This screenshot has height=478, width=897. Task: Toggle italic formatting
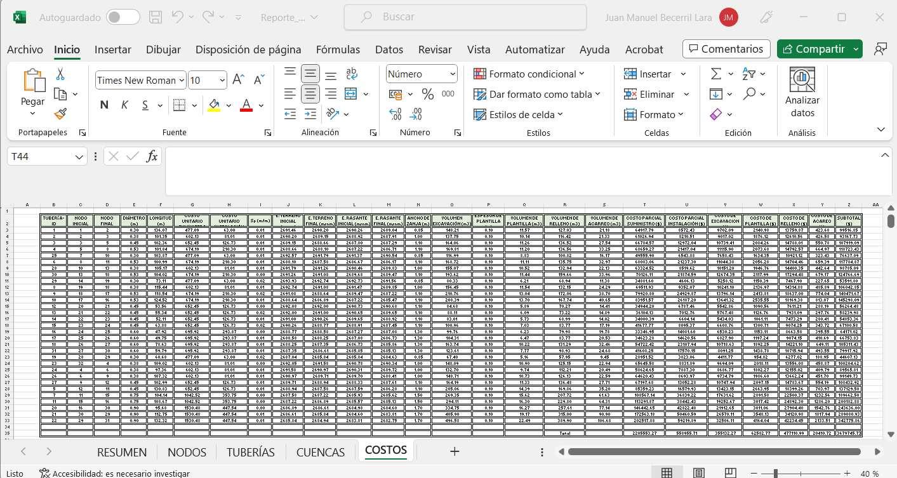(x=125, y=105)
